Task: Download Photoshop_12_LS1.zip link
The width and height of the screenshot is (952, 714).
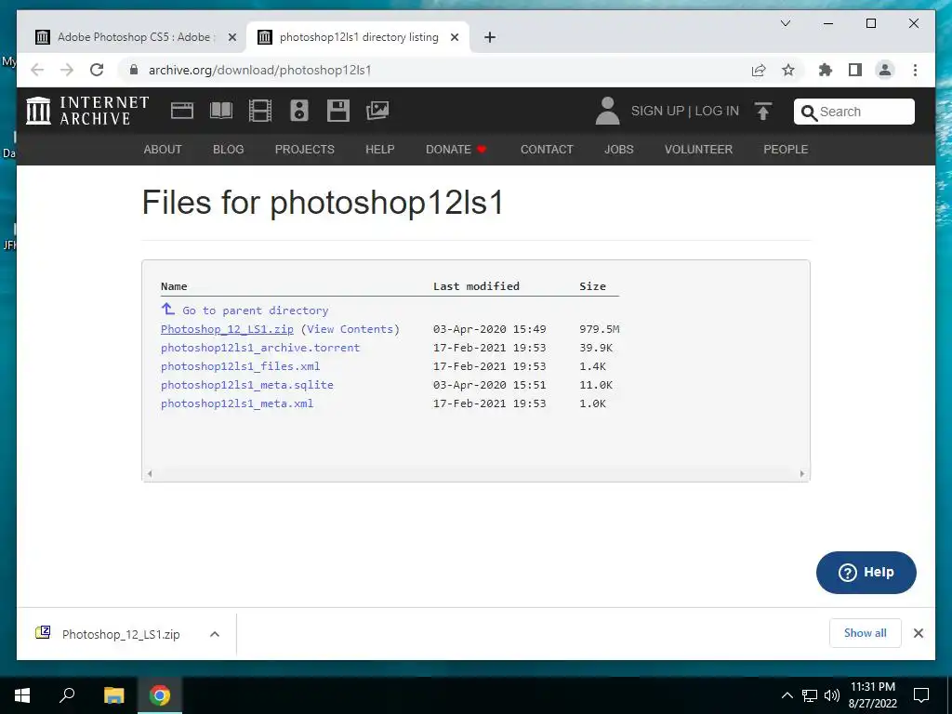Action: [227, 329]
